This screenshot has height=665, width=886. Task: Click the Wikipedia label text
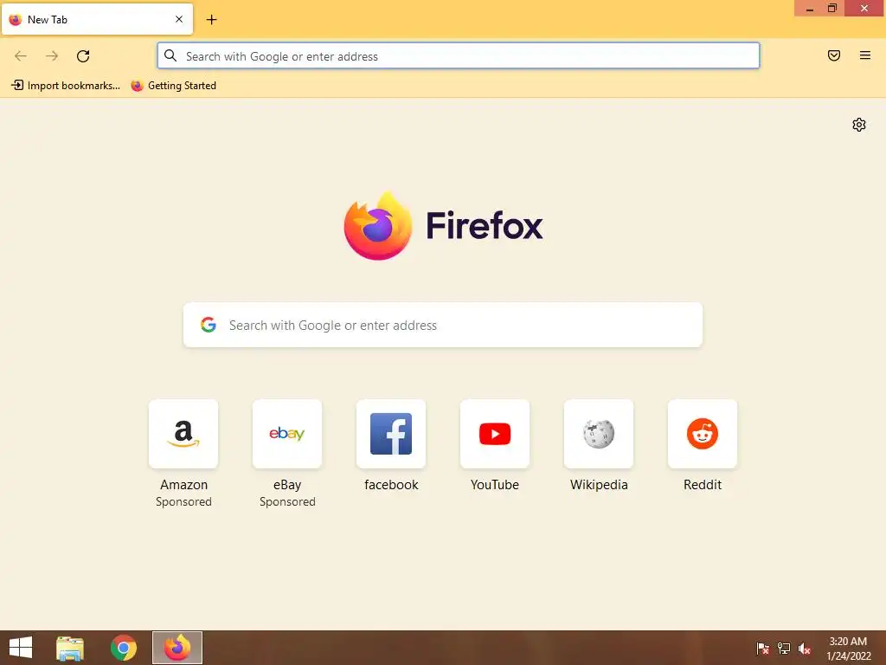(x=599, y=485)
